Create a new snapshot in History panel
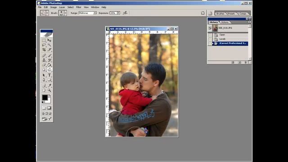The height and width of the screenshot is (162, 288). point(239,63)
